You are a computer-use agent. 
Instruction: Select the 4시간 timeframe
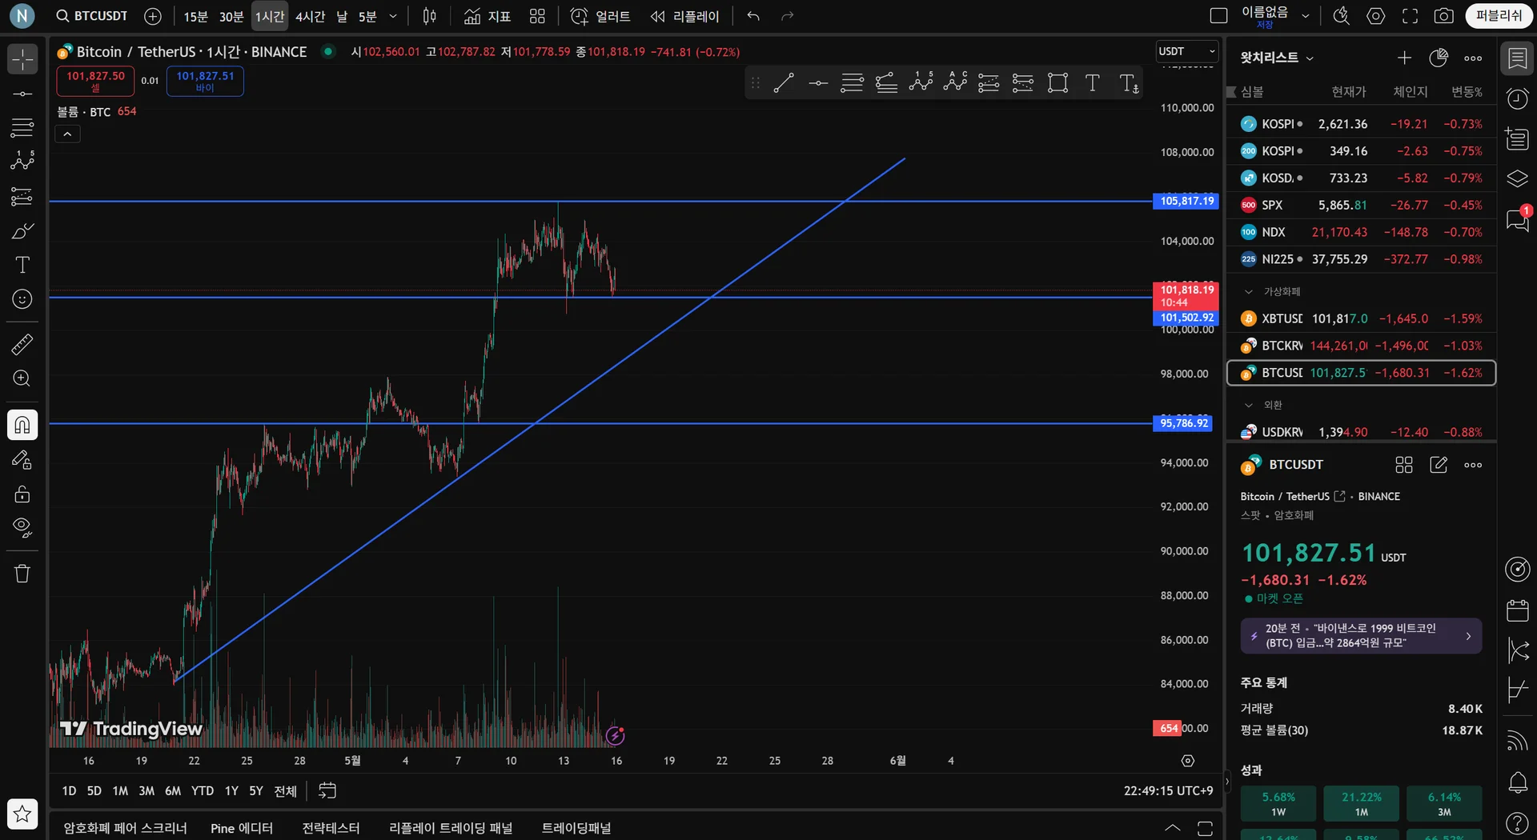(x=311, y=16)
